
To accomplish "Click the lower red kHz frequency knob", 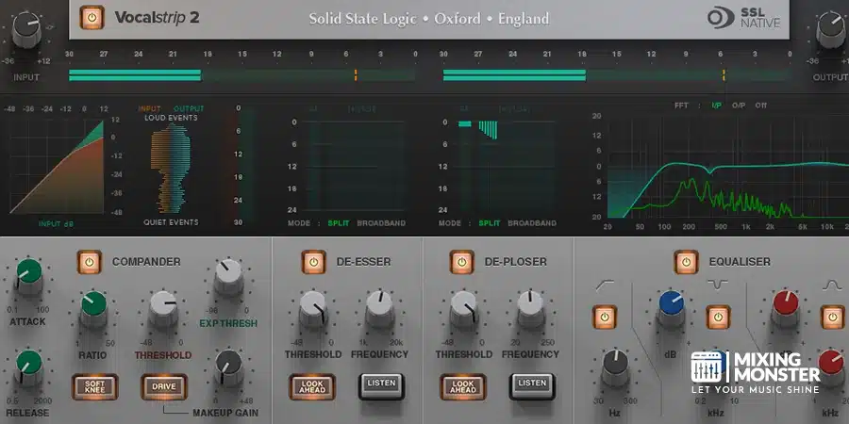I will [x=832, y=366].
